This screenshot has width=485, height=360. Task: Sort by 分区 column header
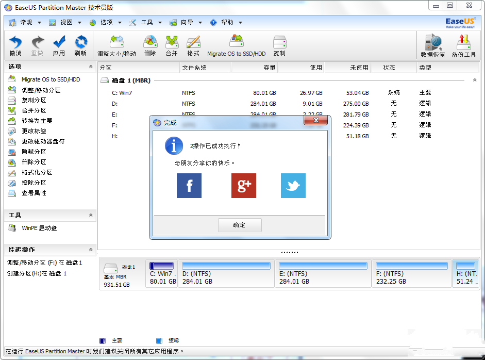[x=139, y=68]
